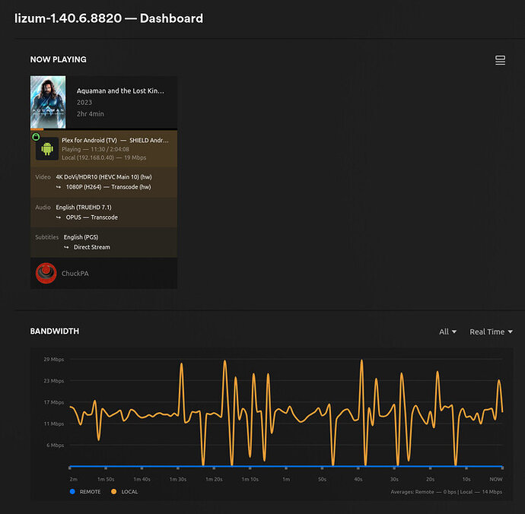Image resolution: width=525 pixels, height=514 pixels.
Task: Click the Android player icon
Action: [x=47, y=148]
